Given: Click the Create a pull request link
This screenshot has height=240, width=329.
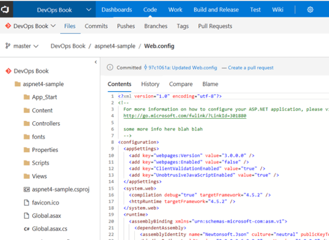Looking at the screenshot, I should [250, 68].
